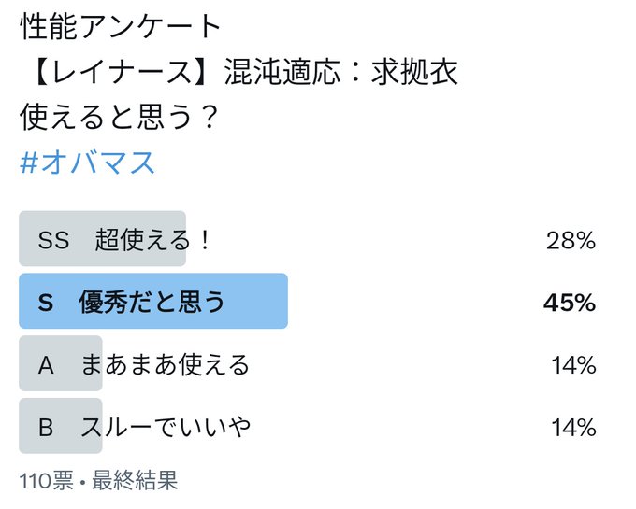Click the 使えると思う？ question line
The width and height of the screenshot is (636, 509).
point(119,117)
